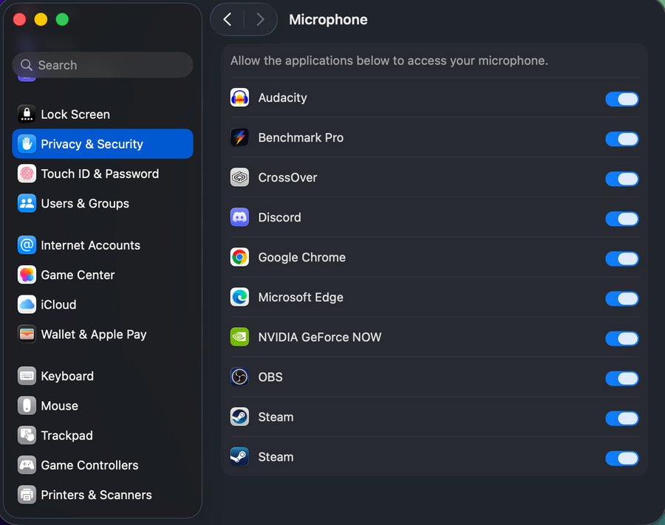Click the Users & Groups icon
The image size is (665, 525).
coord(27,203)
